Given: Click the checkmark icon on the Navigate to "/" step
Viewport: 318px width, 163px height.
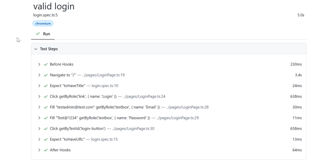Looking at the screenshot, I should 46,75.
